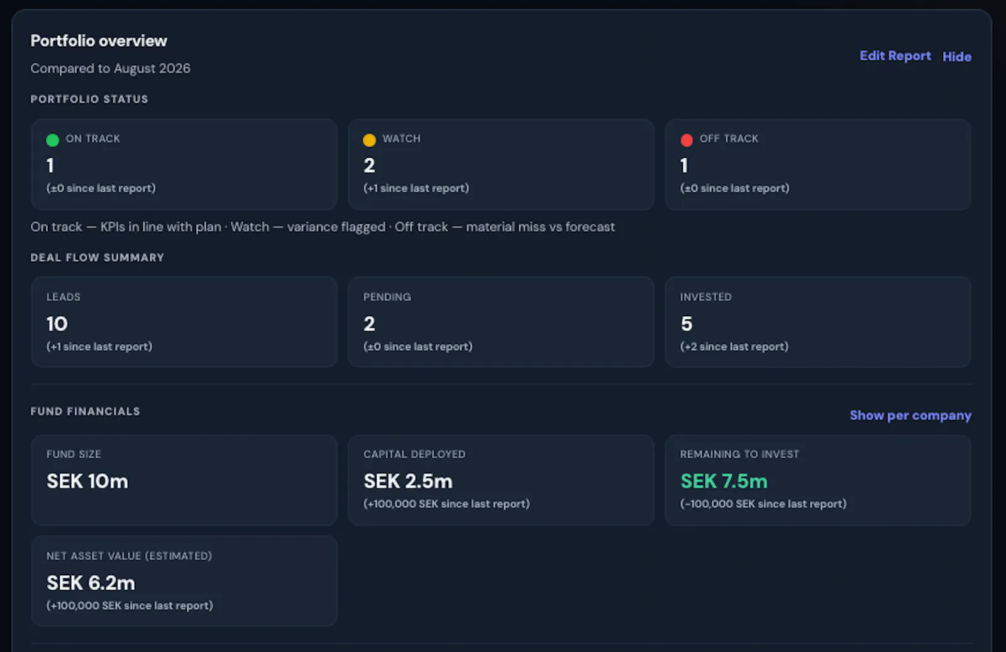Click Invested card's +2 since last report
The image size is (1006, 652).
(x=734, y=346)
